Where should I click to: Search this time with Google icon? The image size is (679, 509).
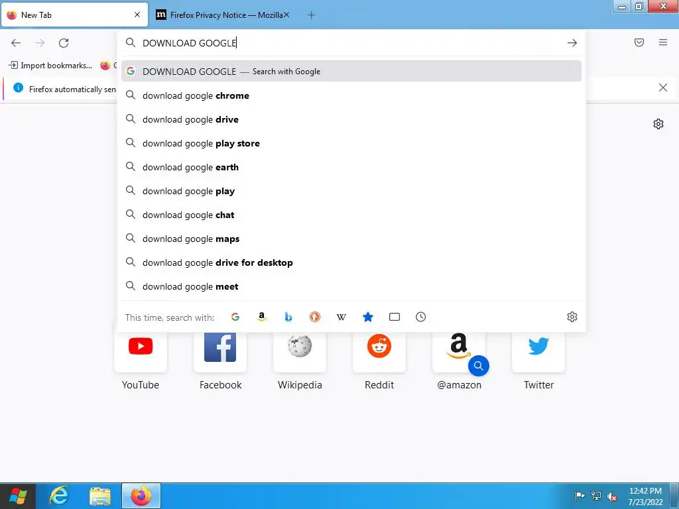tap(235, 317)
